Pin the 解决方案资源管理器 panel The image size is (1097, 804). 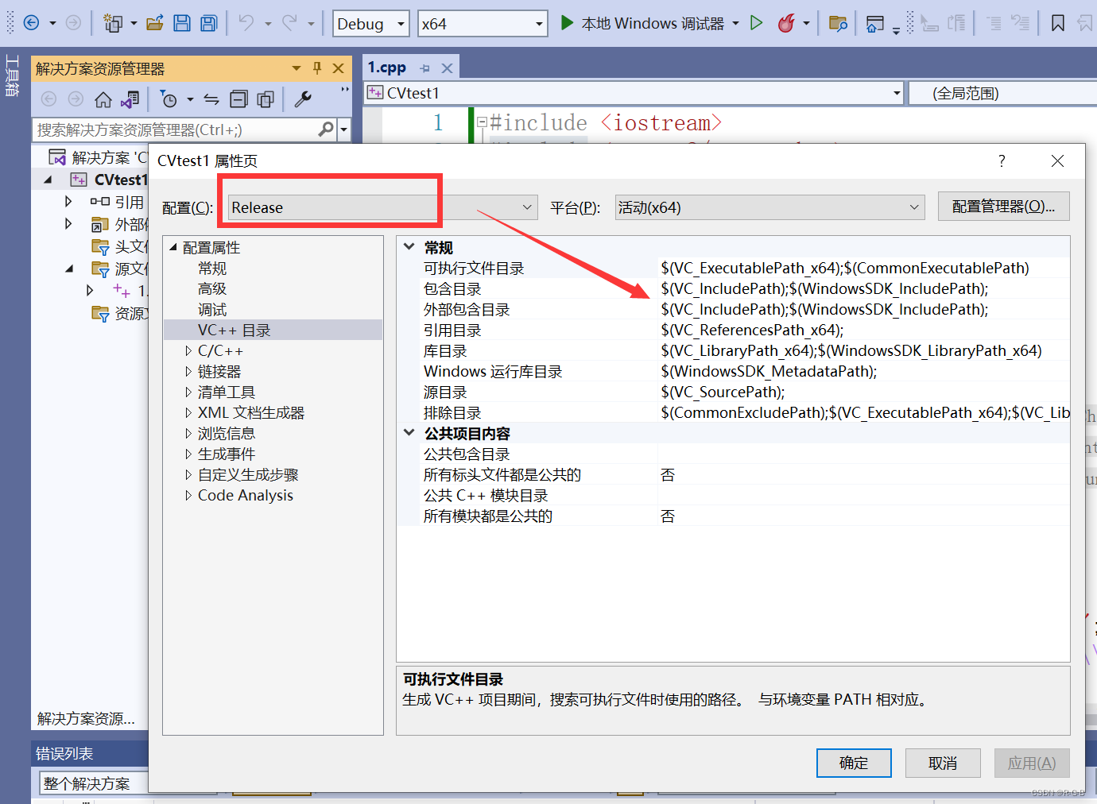(316, 68)
